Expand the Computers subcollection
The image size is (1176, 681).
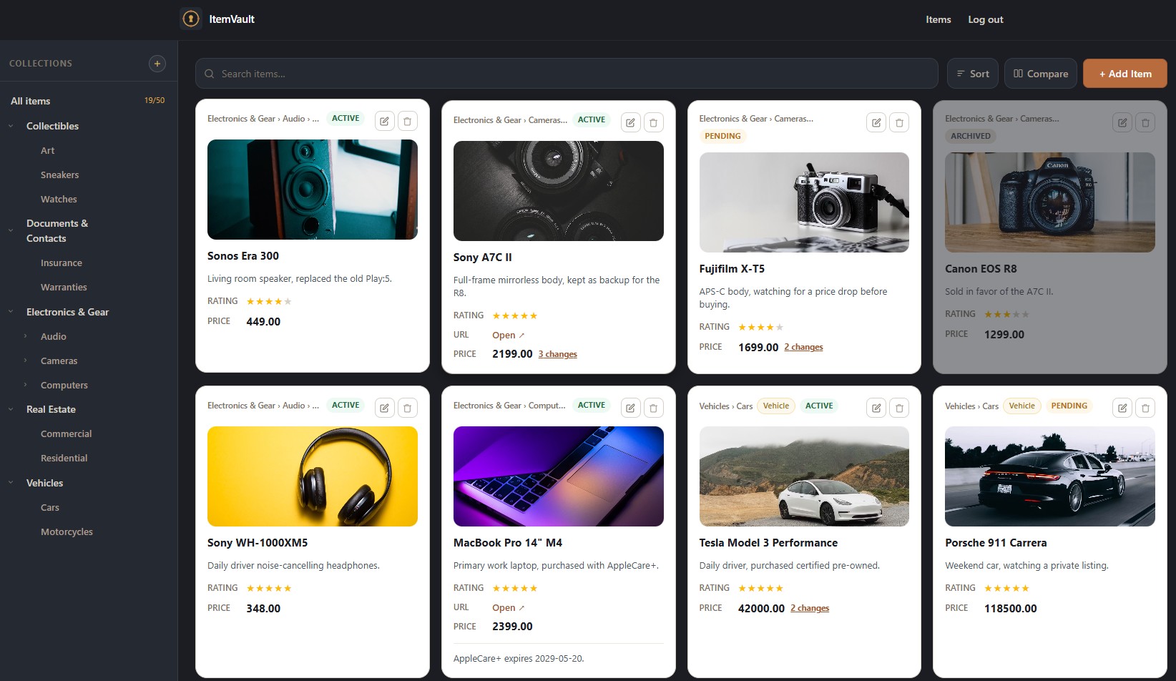26,385
